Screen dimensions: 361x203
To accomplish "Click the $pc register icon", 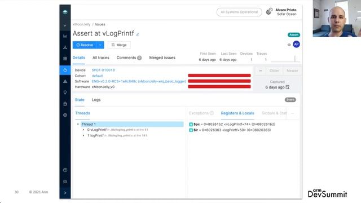I will 191,124.
